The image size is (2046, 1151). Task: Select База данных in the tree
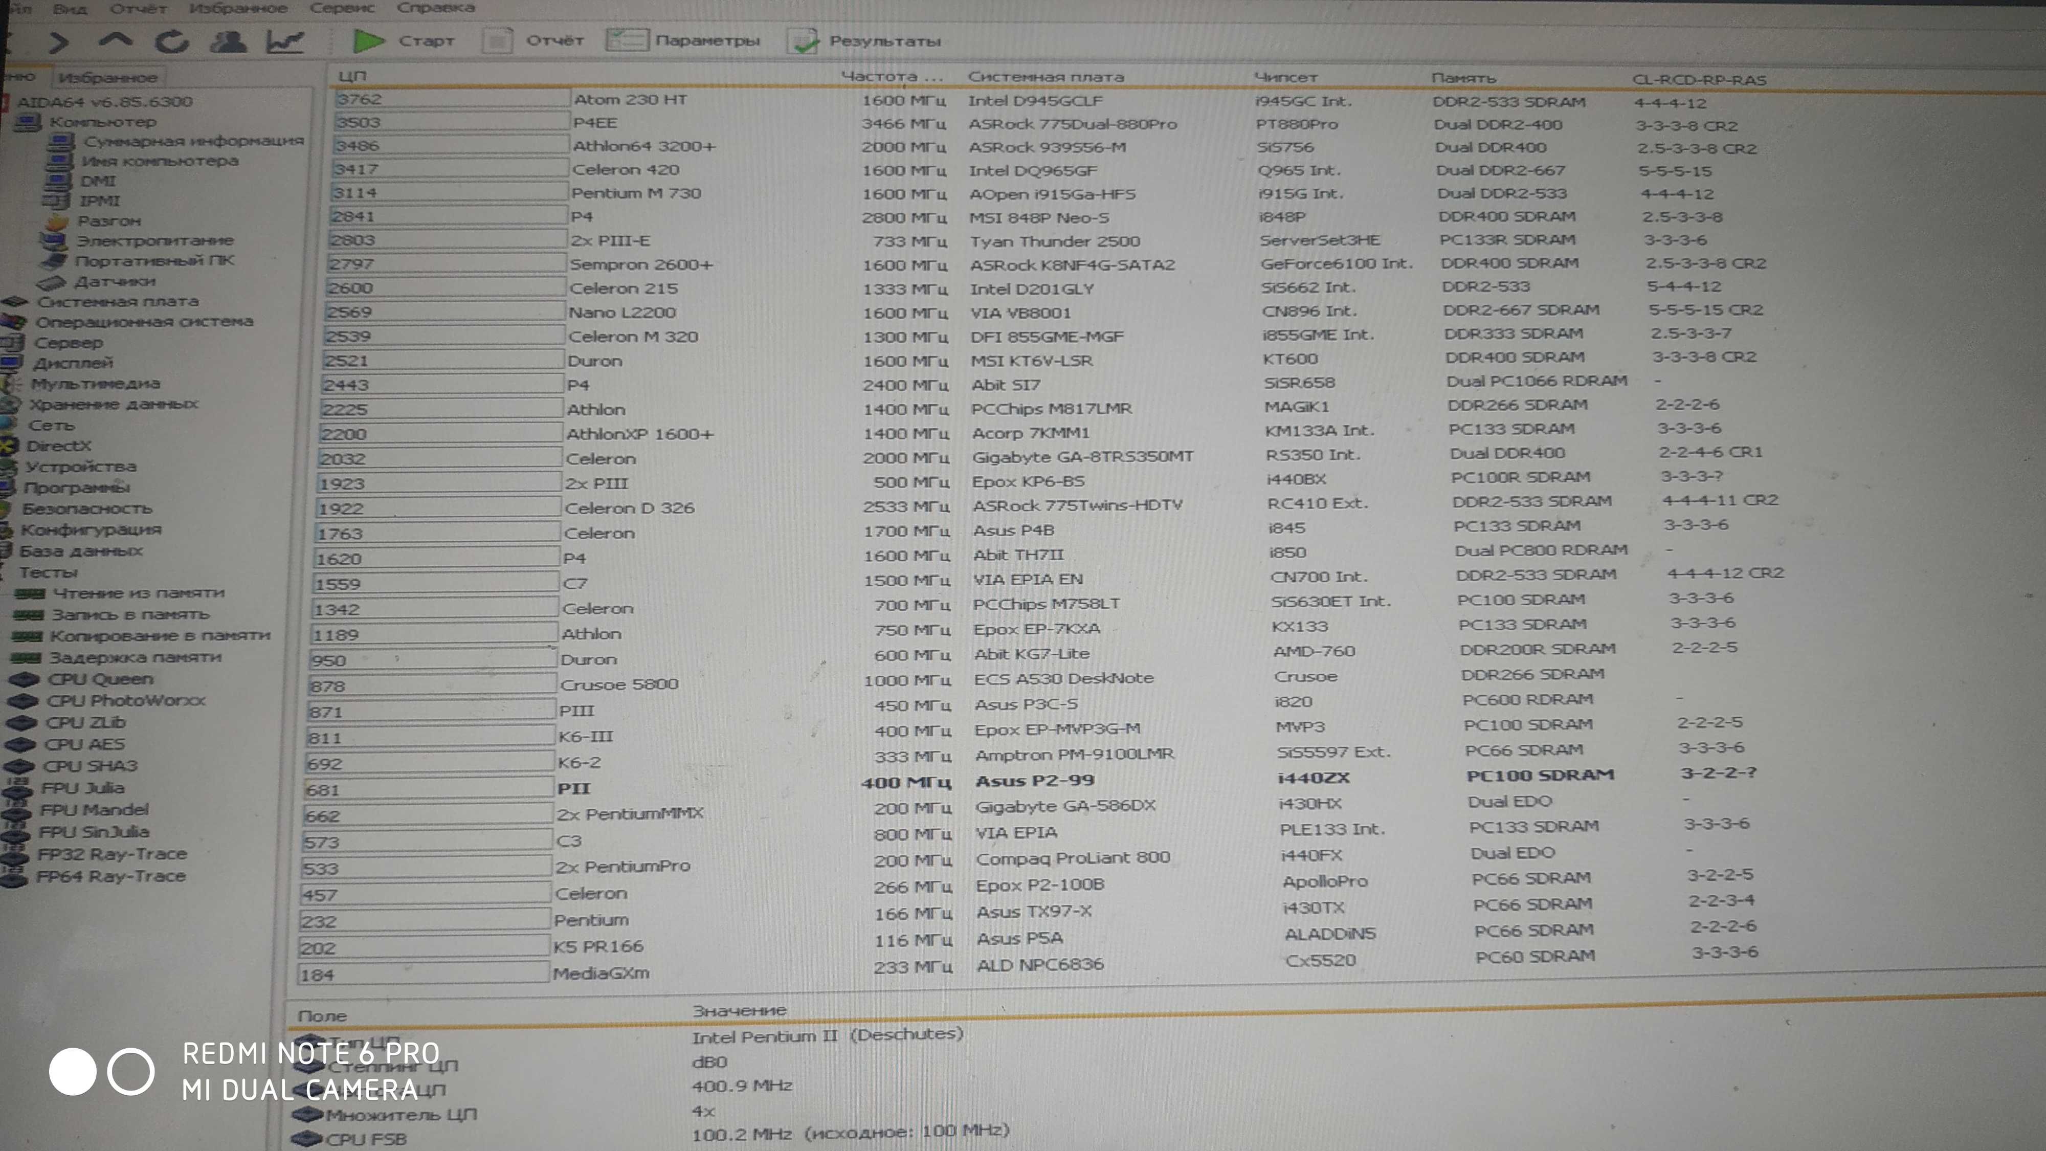(x=81, y=550)
